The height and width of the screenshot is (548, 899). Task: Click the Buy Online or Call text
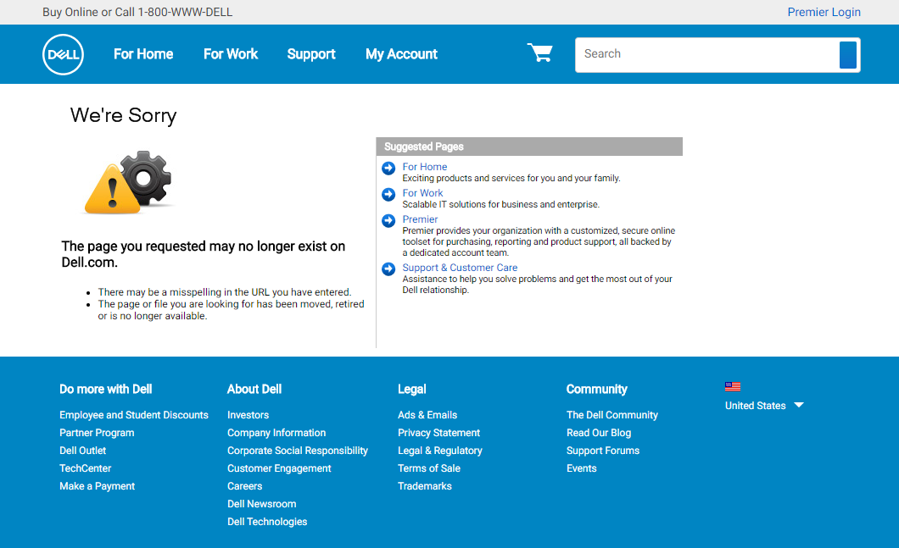(x=137, y=12)
